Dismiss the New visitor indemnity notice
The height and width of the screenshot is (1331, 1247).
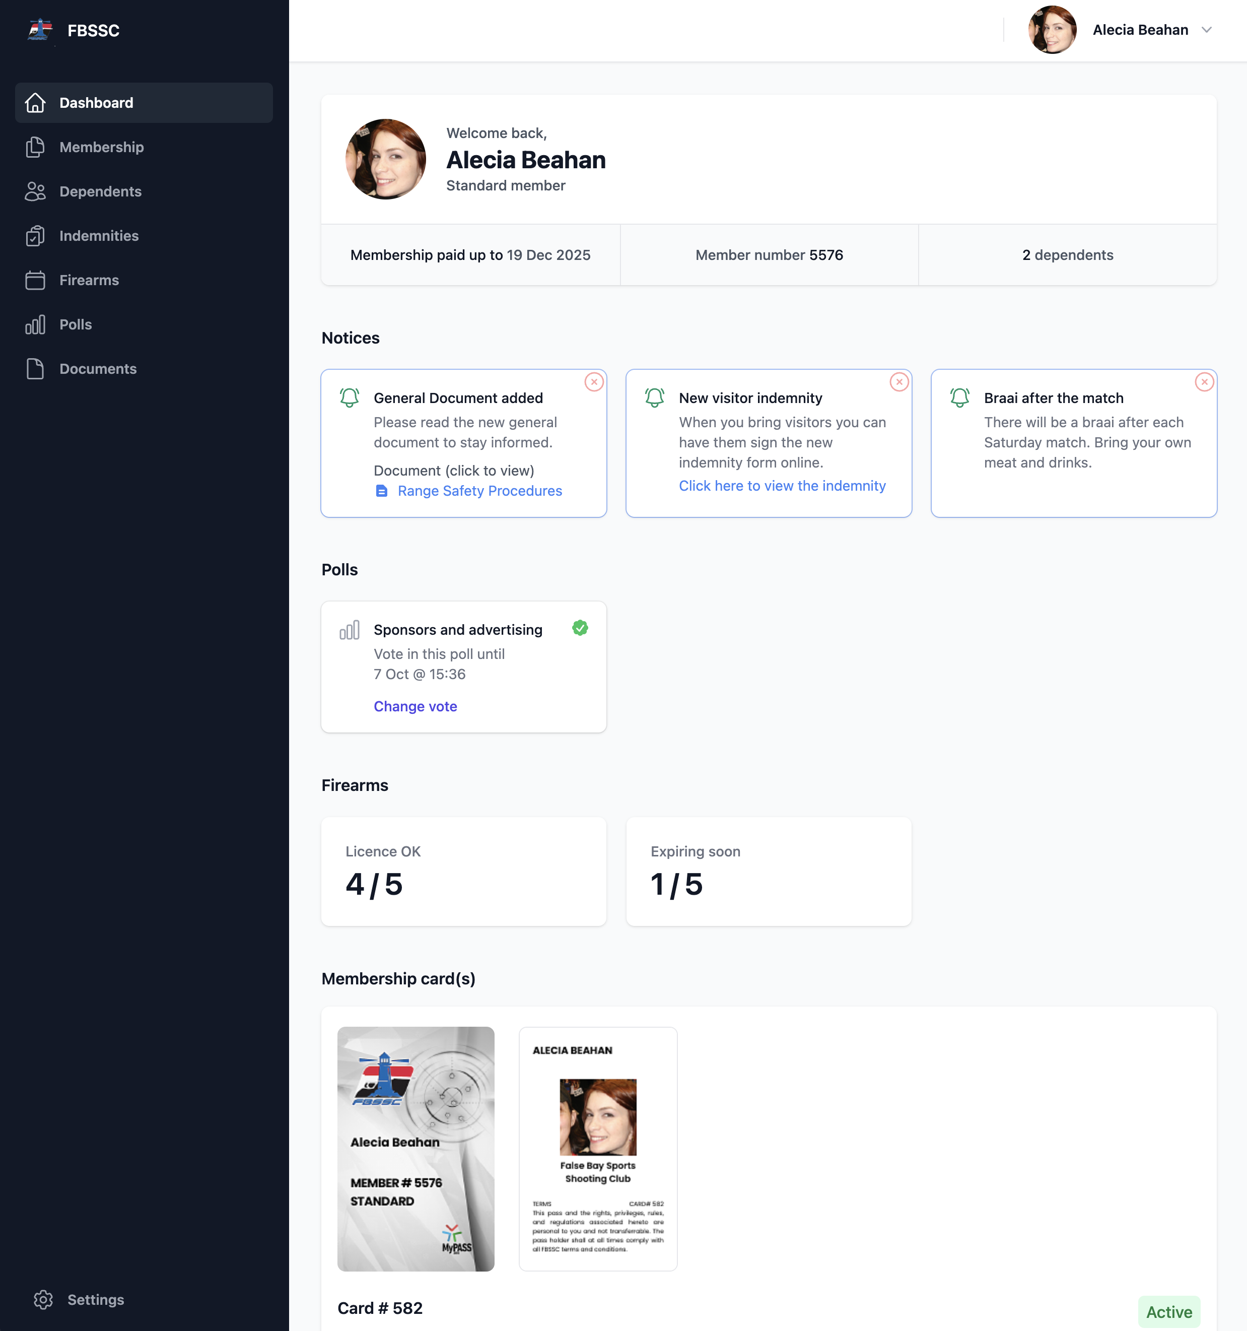(x=899, y=382)
